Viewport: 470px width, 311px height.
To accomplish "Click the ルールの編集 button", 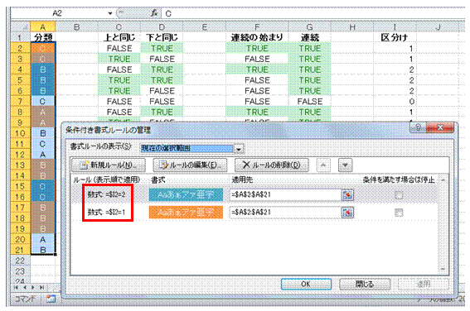I will pyautogui.click(x=190, y=165).
